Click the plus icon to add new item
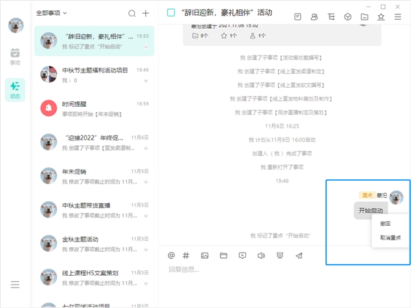 (145, 13)
